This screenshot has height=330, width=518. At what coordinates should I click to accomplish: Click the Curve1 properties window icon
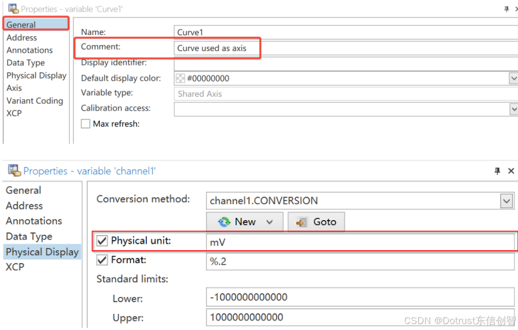(13, 9)
